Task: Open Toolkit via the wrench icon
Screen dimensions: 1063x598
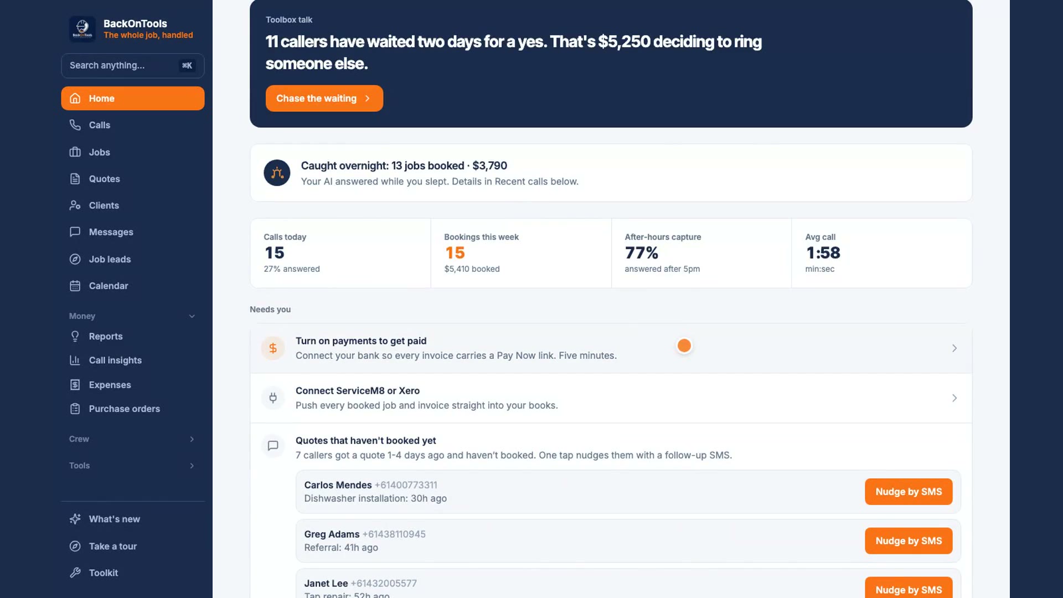Action: pos(75,573)
